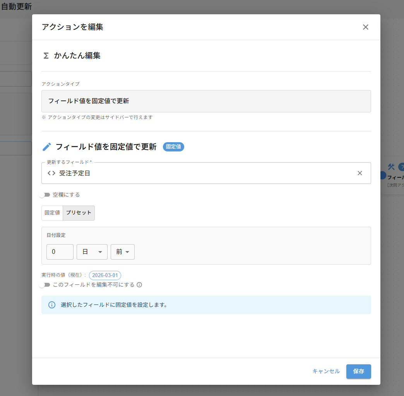Click the tools icon on background node
404x396 pixels.
(x=391, y=167)
